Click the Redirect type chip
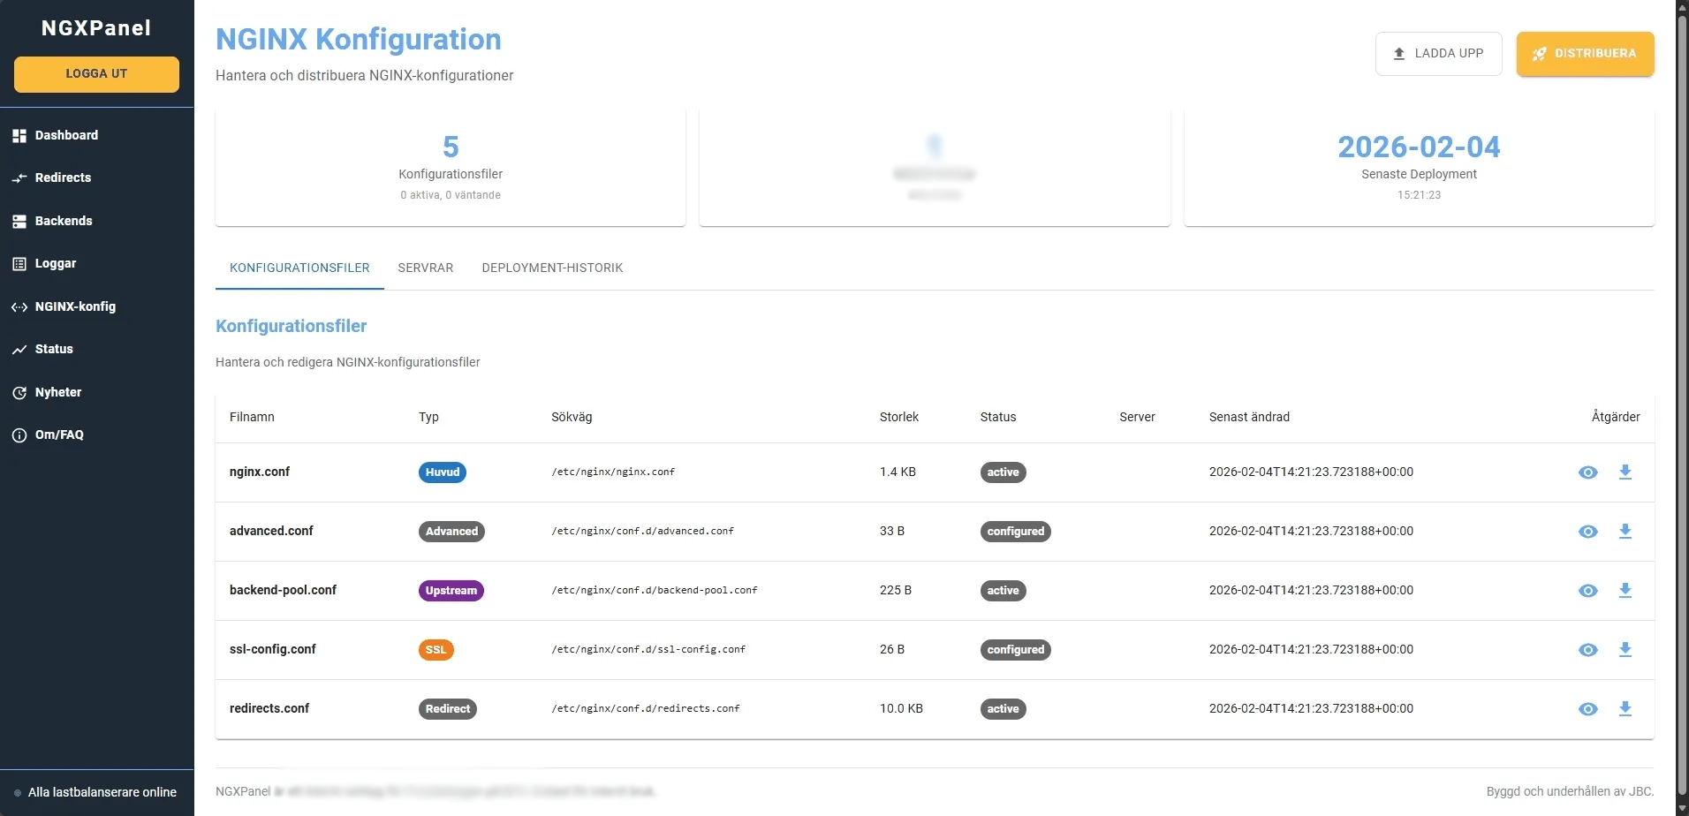 coord(448,709)
